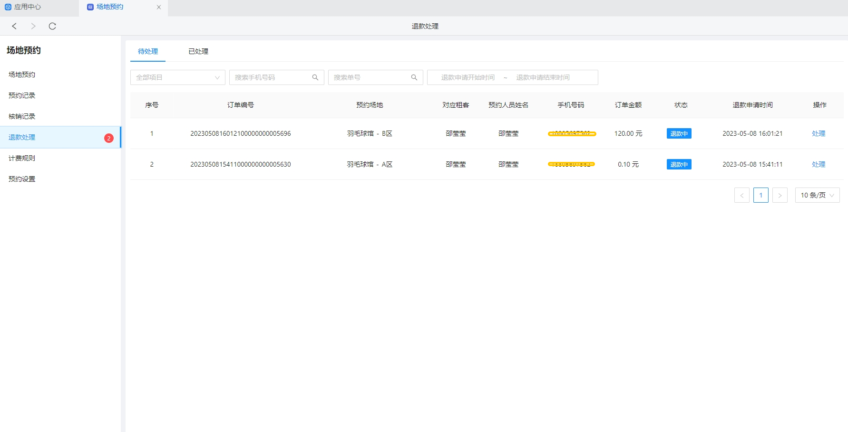Click the 场地预约 tab favicon
The height and width of the screenshot is (432, 848).
click(90, 7)
